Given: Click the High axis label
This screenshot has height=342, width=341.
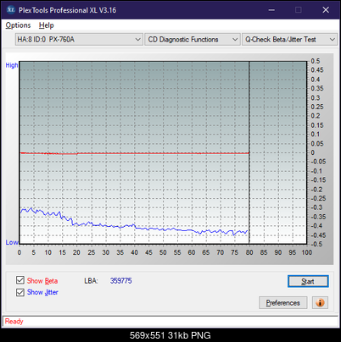Looking at the screenshot, I should tap(12, 65).
